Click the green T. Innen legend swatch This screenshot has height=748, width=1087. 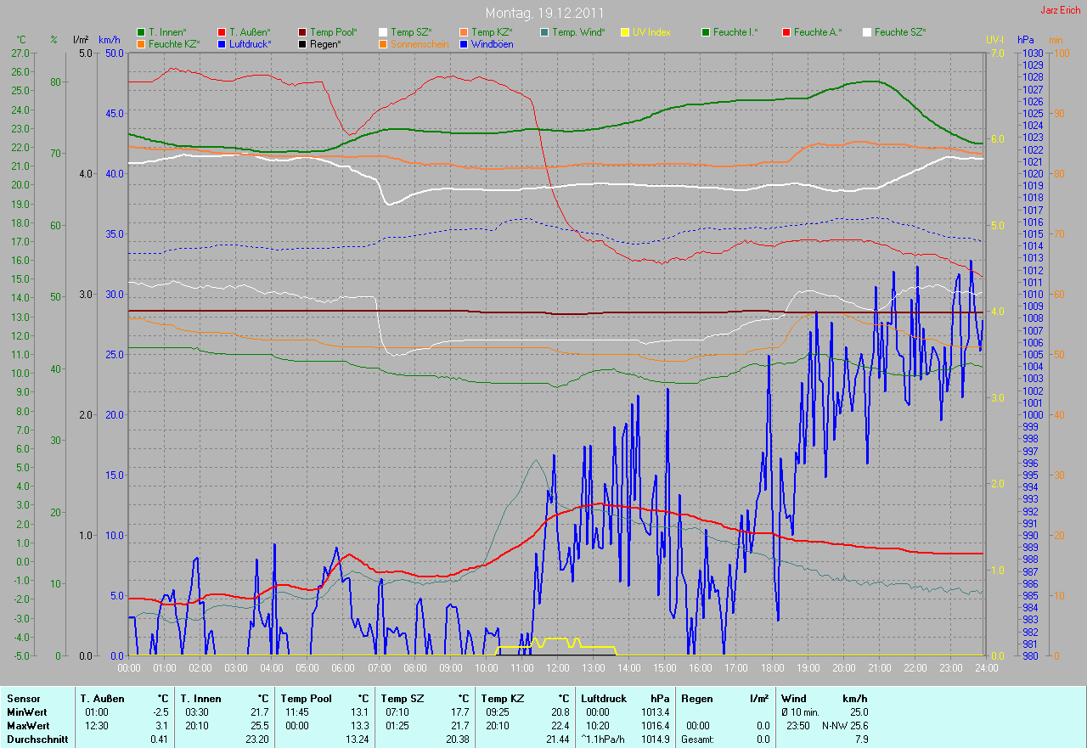141,32
